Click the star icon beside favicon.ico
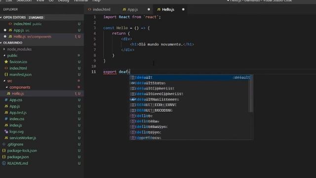 [x=6, y=62]
